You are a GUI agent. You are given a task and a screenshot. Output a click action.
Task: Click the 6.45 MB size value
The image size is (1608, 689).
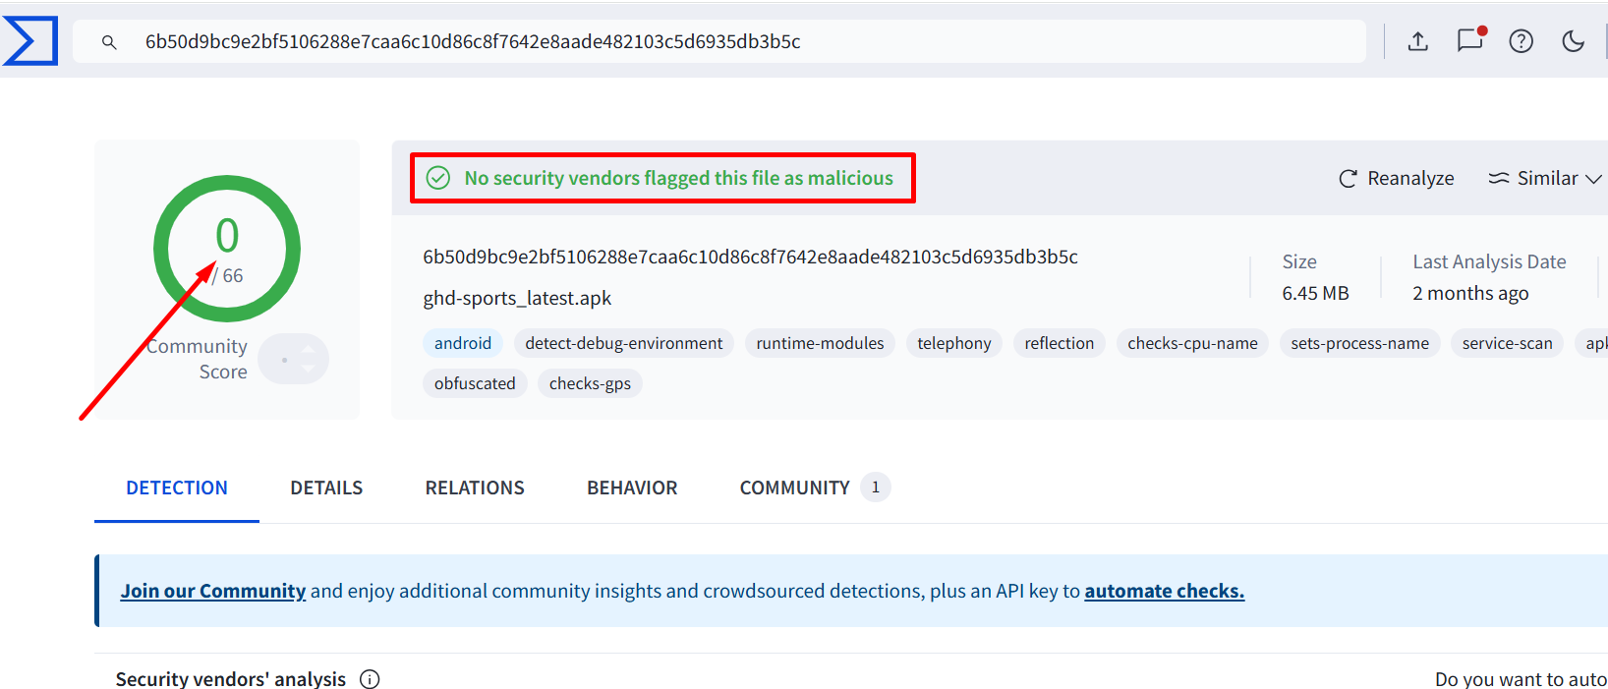(1315, 293)
